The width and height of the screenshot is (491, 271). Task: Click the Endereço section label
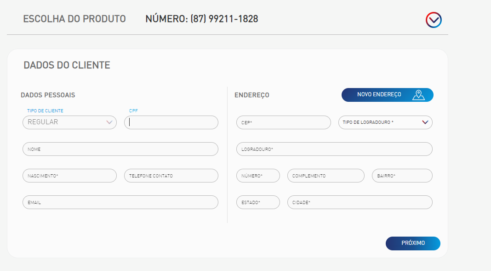252,95
